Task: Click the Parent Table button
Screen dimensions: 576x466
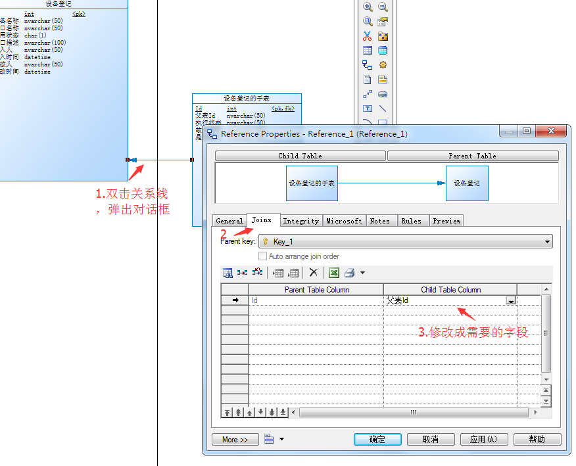Action: tap(472, 156)
